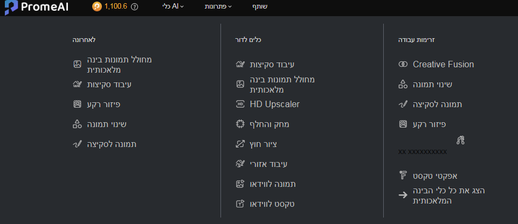Click the 1,100.6 credits balance
518x224 pixels.
click(x=116, y=7)
